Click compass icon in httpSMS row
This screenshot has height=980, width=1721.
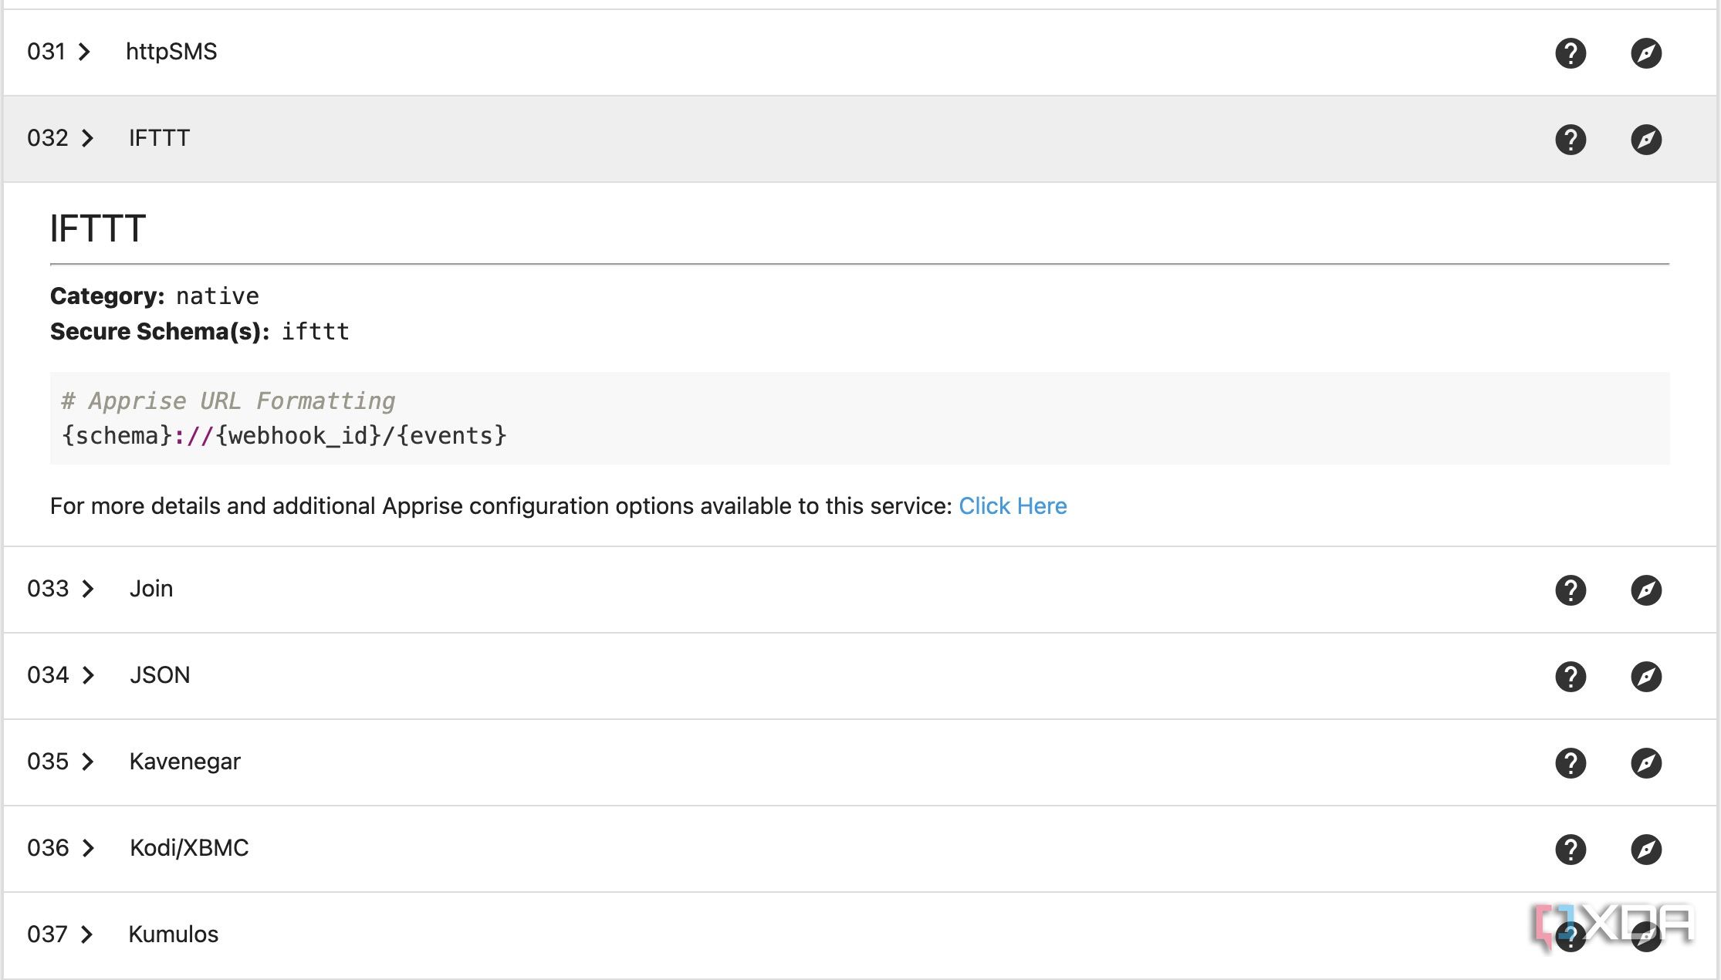1645,53
